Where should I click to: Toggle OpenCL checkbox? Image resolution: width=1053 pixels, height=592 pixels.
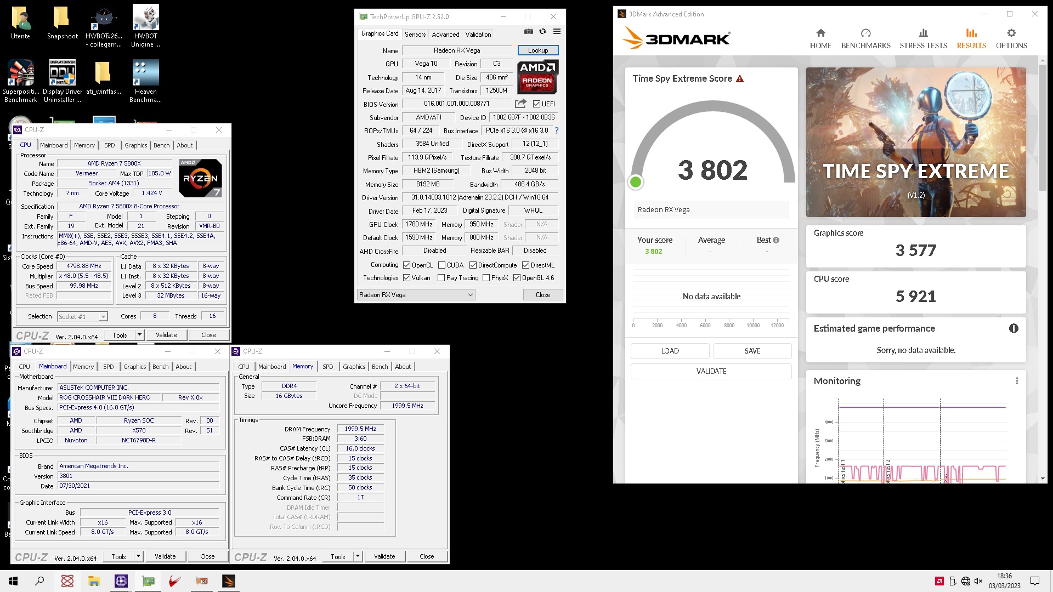pyautogui.click(x=406, y=265)
